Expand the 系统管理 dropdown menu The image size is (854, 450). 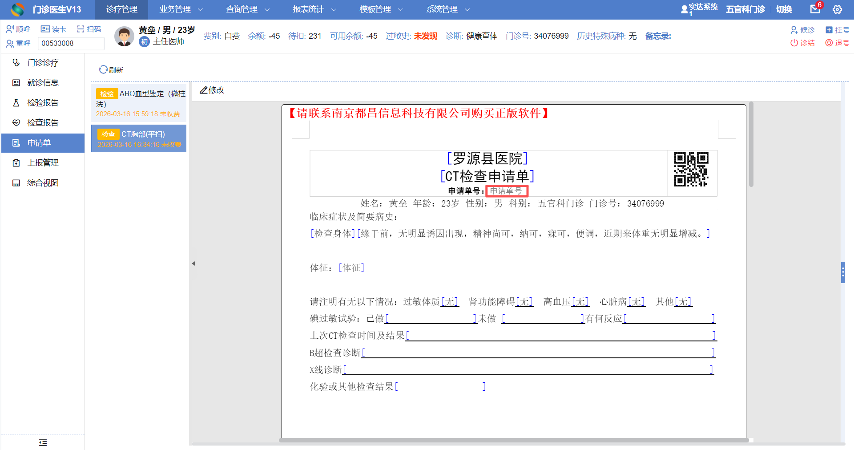click(x=448, y=9)
